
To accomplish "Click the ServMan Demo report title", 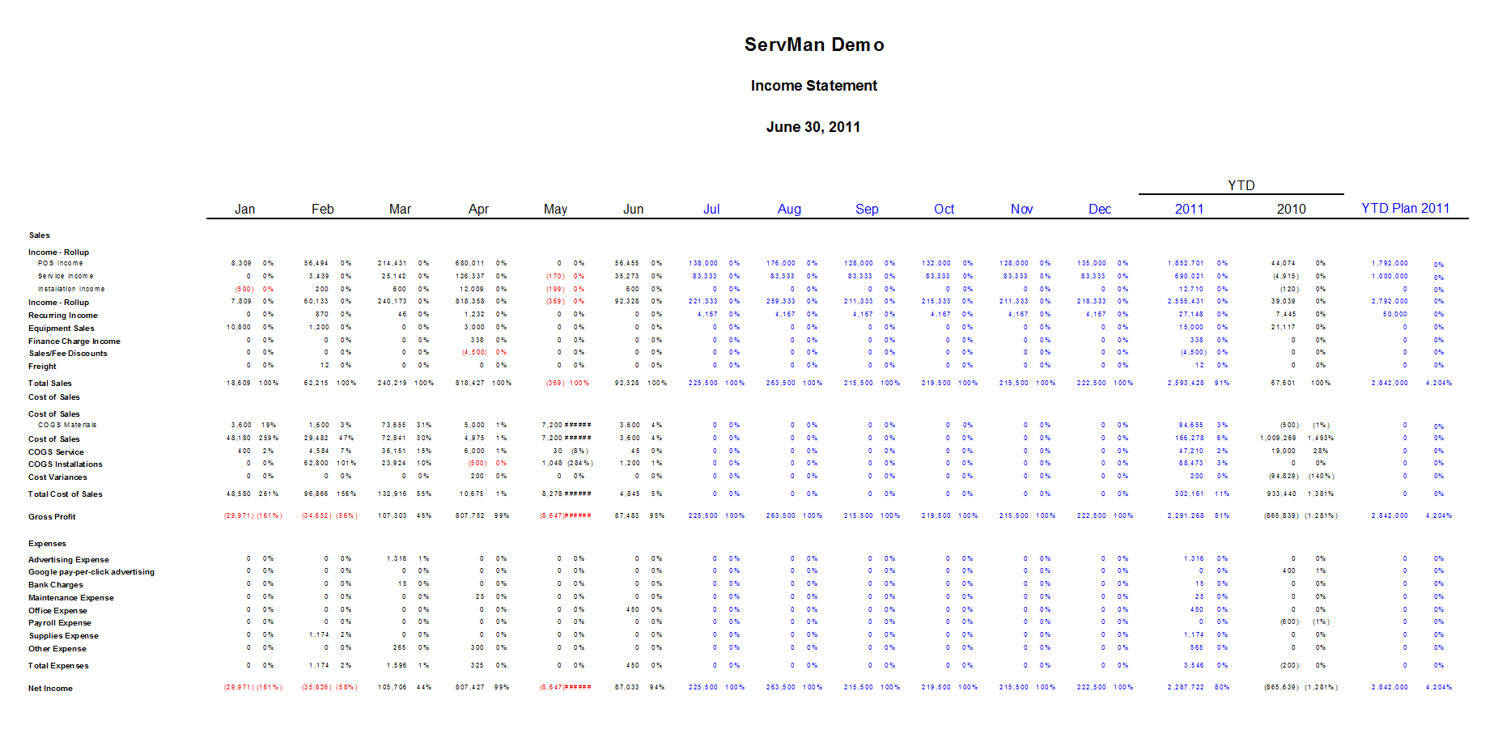I will tap(813, 45).
